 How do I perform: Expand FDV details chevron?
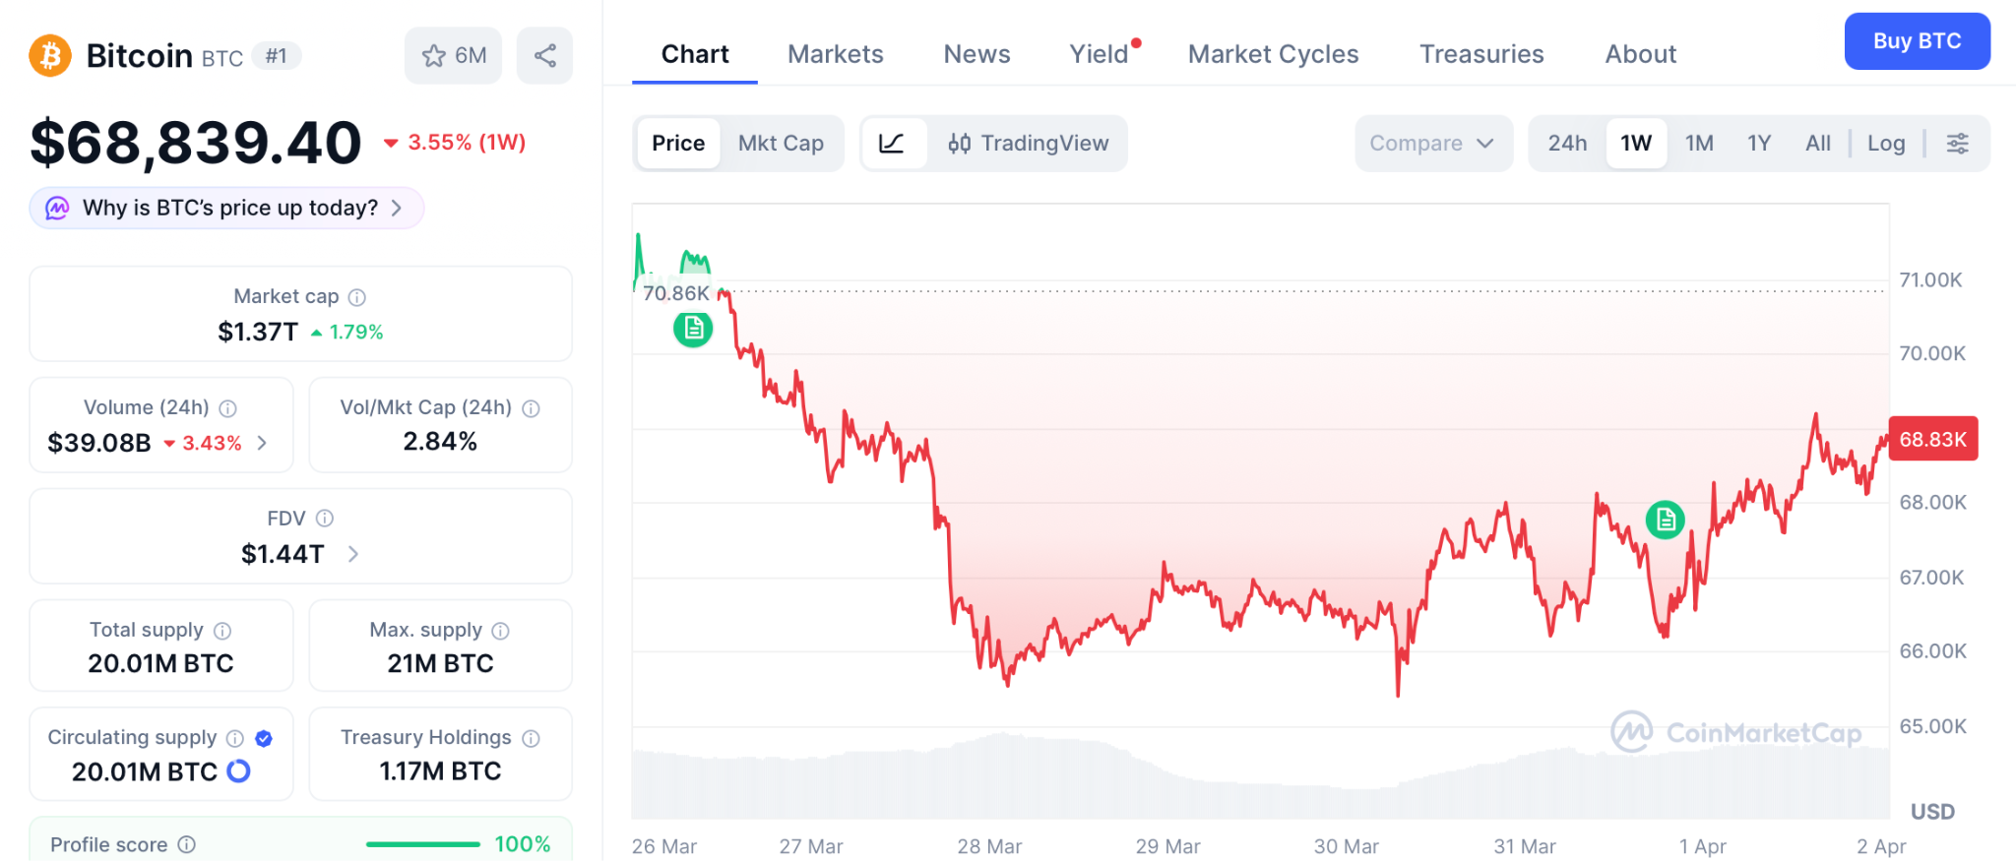click(x=353, y=555)
